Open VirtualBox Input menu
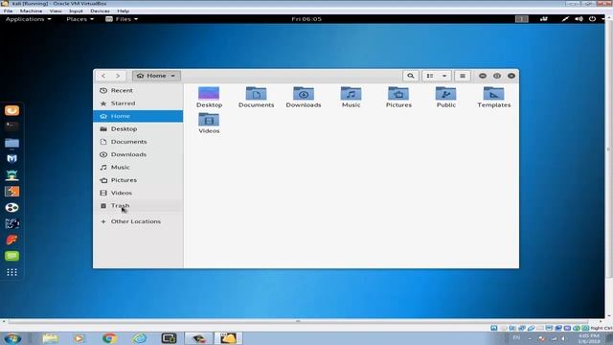Image resolution: width=613 pixels, height=345 pixels. point(76,11)
